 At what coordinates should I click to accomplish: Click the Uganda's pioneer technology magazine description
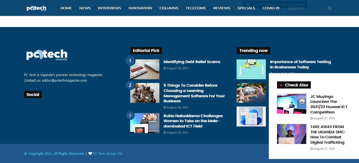click(x=63, y=75)
